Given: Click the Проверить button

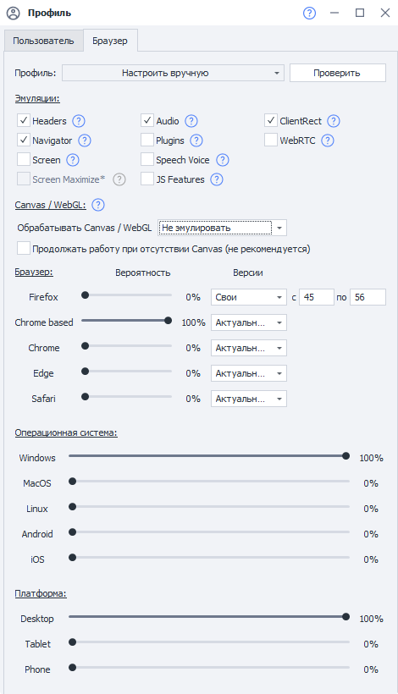Looking at the screenshot, I should click(x=338, y=73).
